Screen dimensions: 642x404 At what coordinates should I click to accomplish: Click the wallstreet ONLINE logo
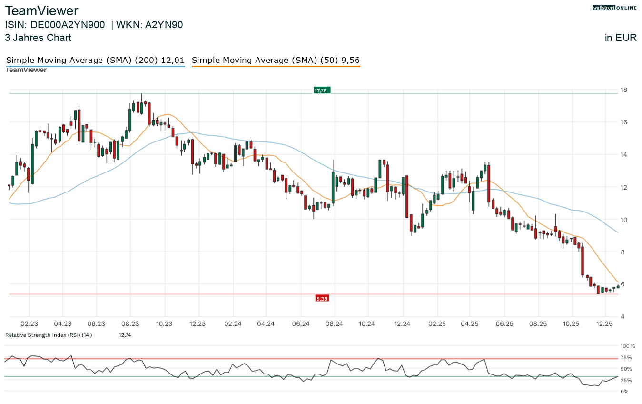[x=614, y=8]
